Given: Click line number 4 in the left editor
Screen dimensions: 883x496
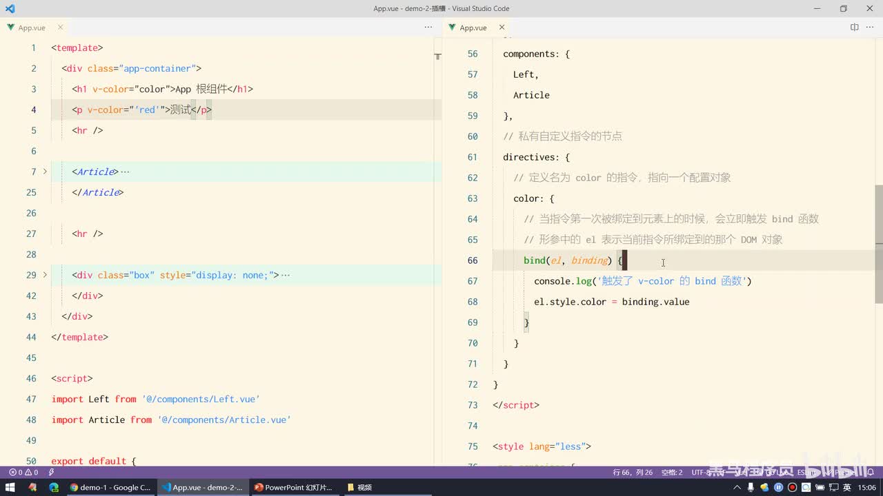Looking at the screenshot, I should pos(34,110).
